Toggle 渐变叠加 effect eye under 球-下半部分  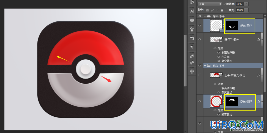coord(219,61)
